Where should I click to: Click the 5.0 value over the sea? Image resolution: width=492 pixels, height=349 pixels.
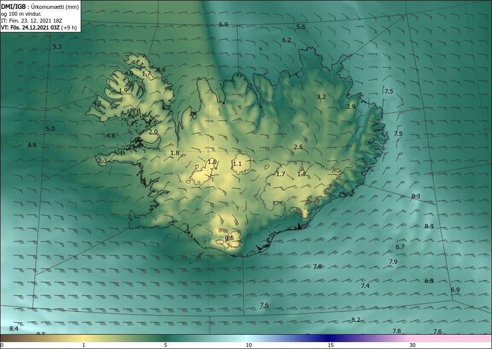(x=50, y=129)
